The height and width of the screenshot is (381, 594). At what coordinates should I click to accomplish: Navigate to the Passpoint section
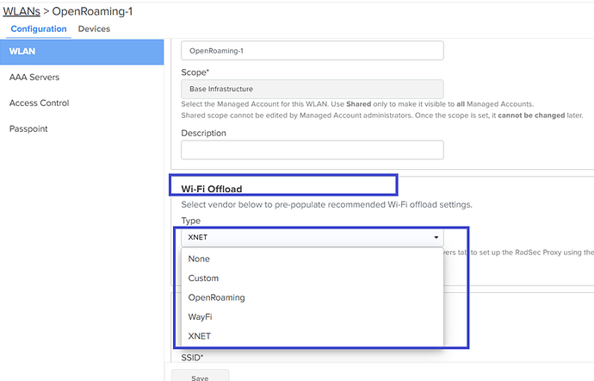(x=28, y=128)
